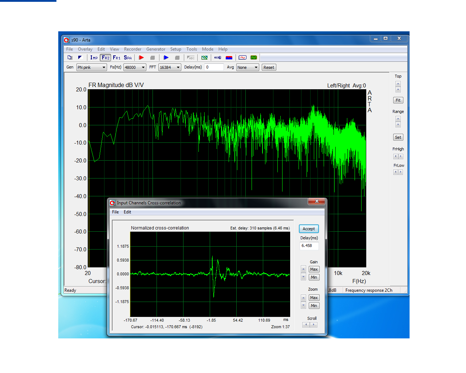The width and height of the screenshot is (466, 373).
Task: Click the FrLow right arrow
Action: [x=401, y=172]
